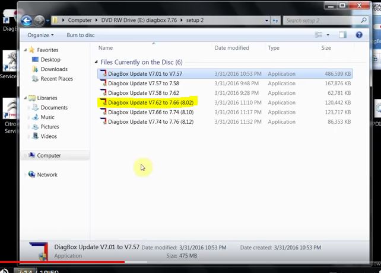Viewport: 381px width, 273px height.
Task: Go back with the blue Back arrow
Action: click(x=26, y=20)
